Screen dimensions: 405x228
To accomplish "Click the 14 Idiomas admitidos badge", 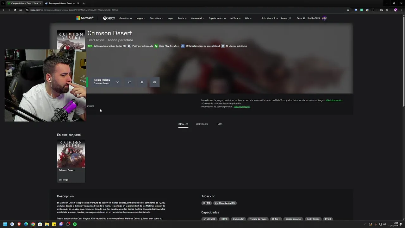I will (x=234, y=46).
